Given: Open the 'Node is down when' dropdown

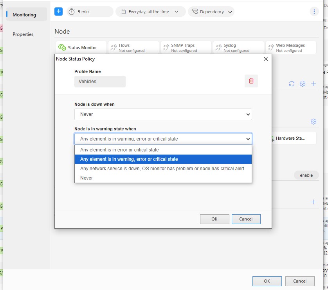Looking at the screenshot, I should (x=163, y=114).
